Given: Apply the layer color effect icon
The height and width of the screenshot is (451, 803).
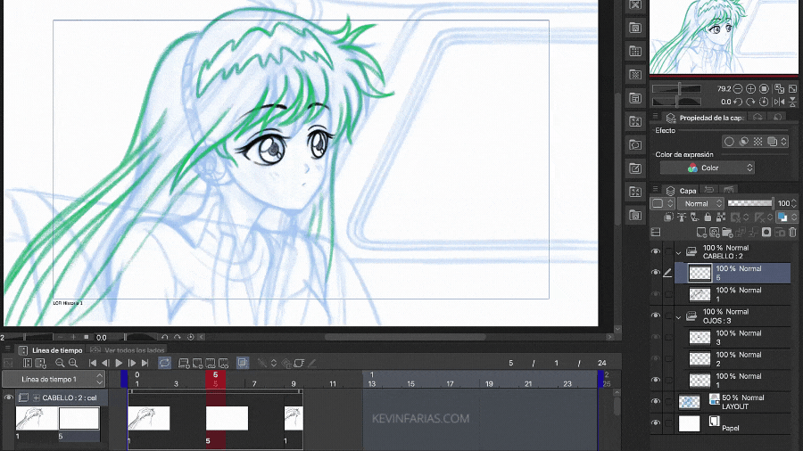Looking at the screenshot, I should 772,142.
